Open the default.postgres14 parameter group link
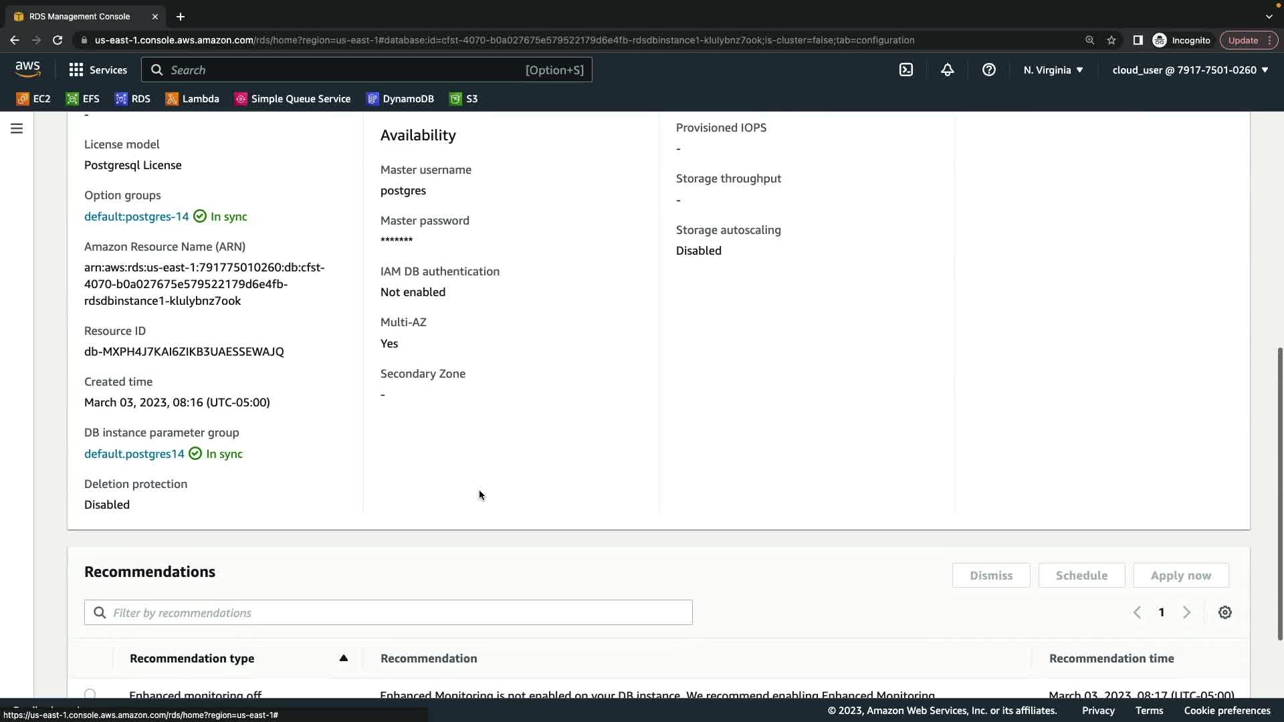Screen dimensions: 1284x722 tap(134, 454)
